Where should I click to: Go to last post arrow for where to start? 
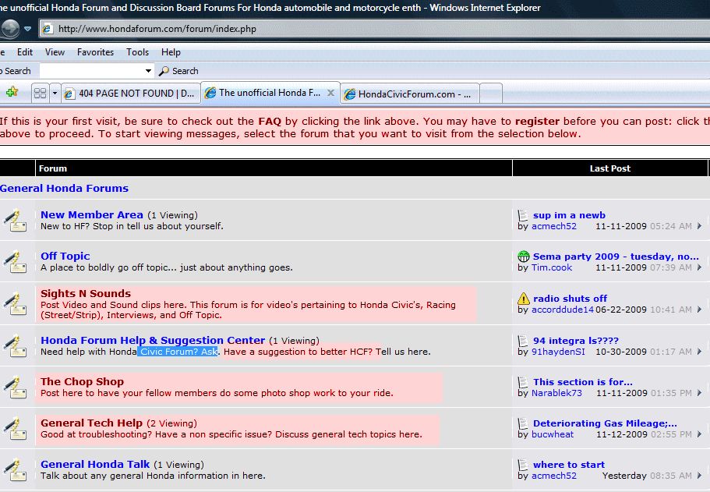point(700,476)
